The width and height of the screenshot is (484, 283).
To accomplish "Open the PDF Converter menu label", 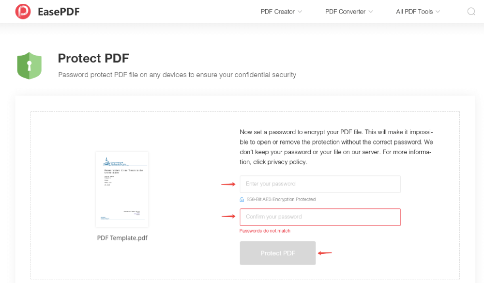I will tap(345, 12).
